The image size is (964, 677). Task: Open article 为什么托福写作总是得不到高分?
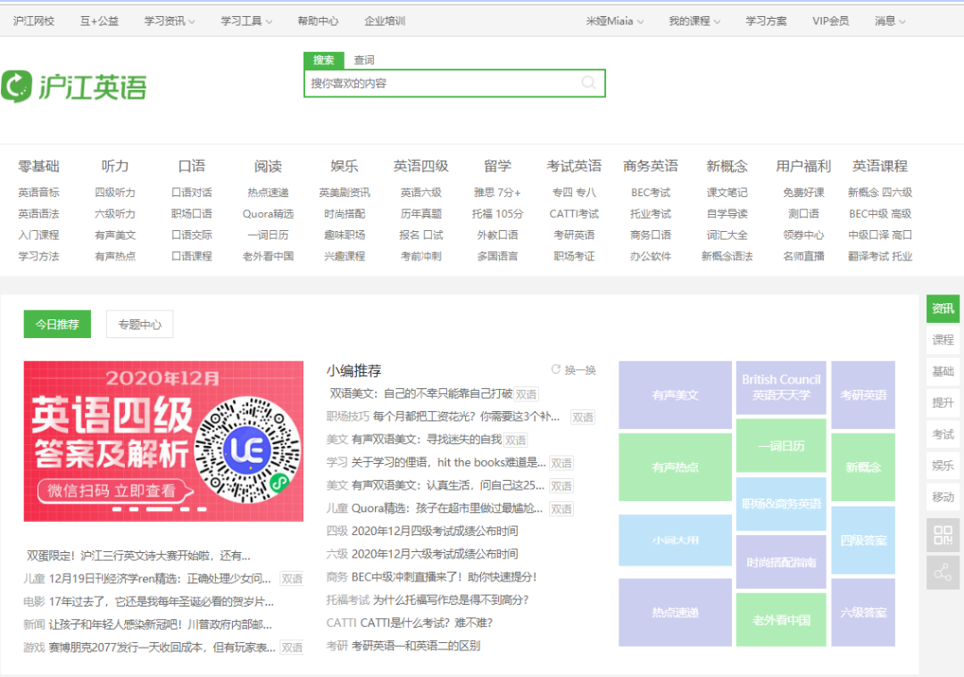click(451, 599)
